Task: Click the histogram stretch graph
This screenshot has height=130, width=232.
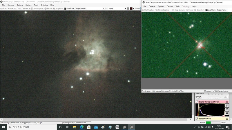Action: pos(210,110)
